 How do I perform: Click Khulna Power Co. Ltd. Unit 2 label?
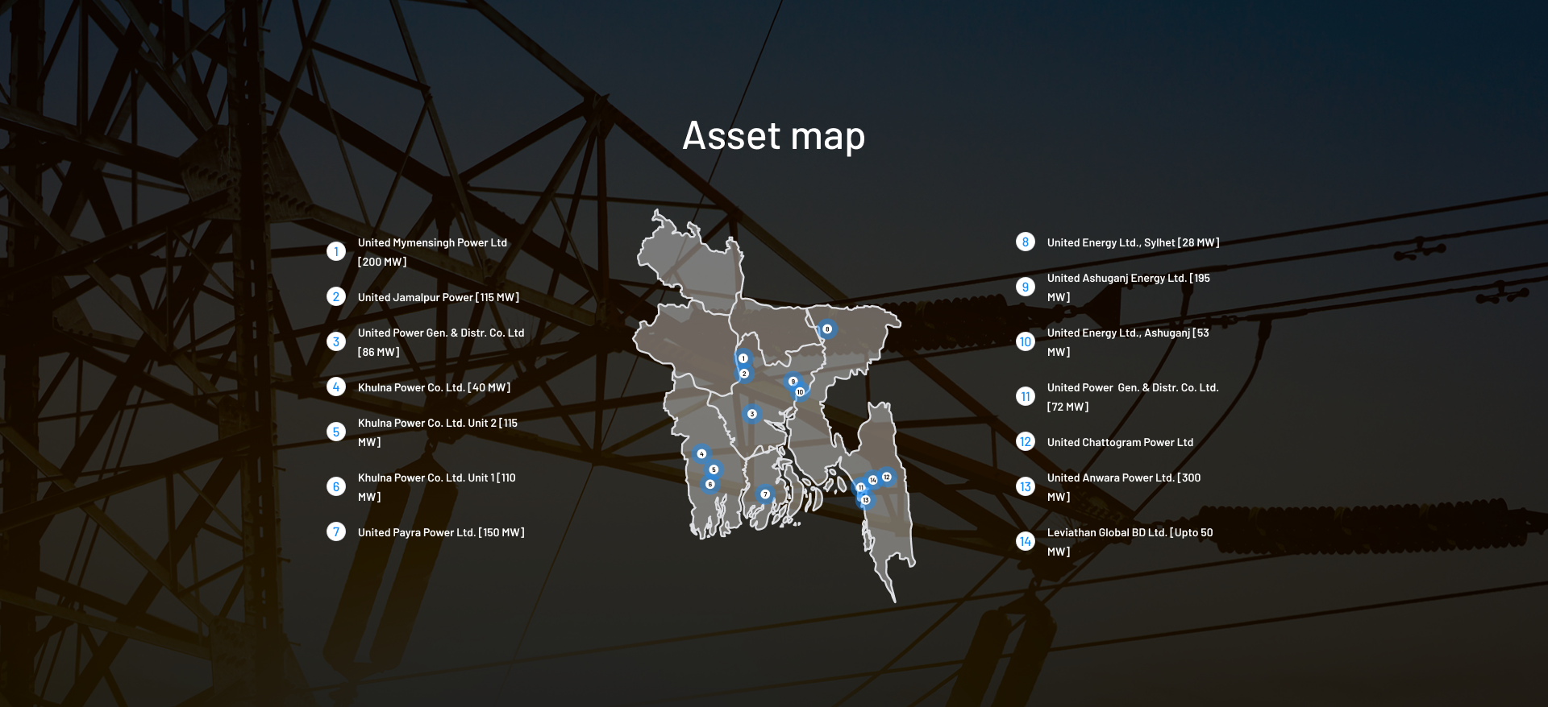tap(438, 432)
